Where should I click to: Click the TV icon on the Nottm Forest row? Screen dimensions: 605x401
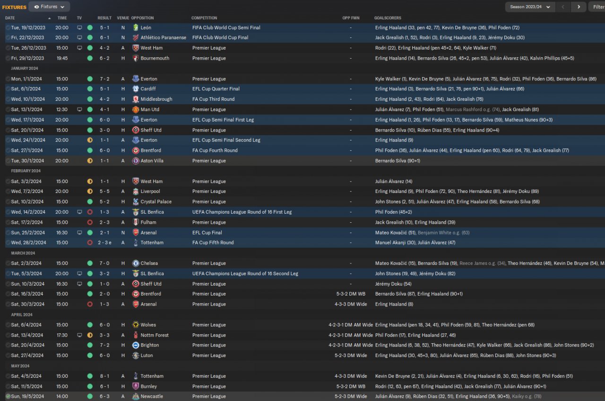[x=79, y=335]
